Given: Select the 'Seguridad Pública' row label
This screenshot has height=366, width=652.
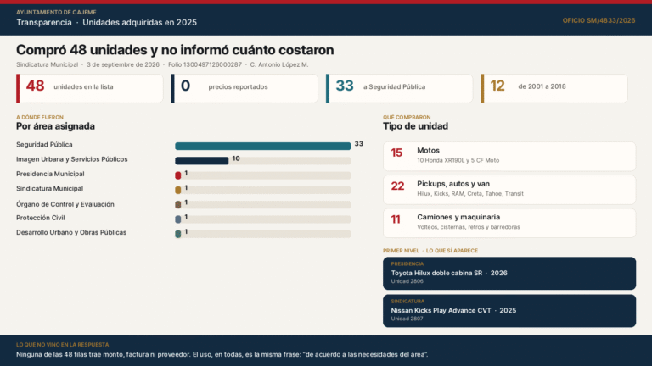Looking at the screenshot, I should click(44, 144).
